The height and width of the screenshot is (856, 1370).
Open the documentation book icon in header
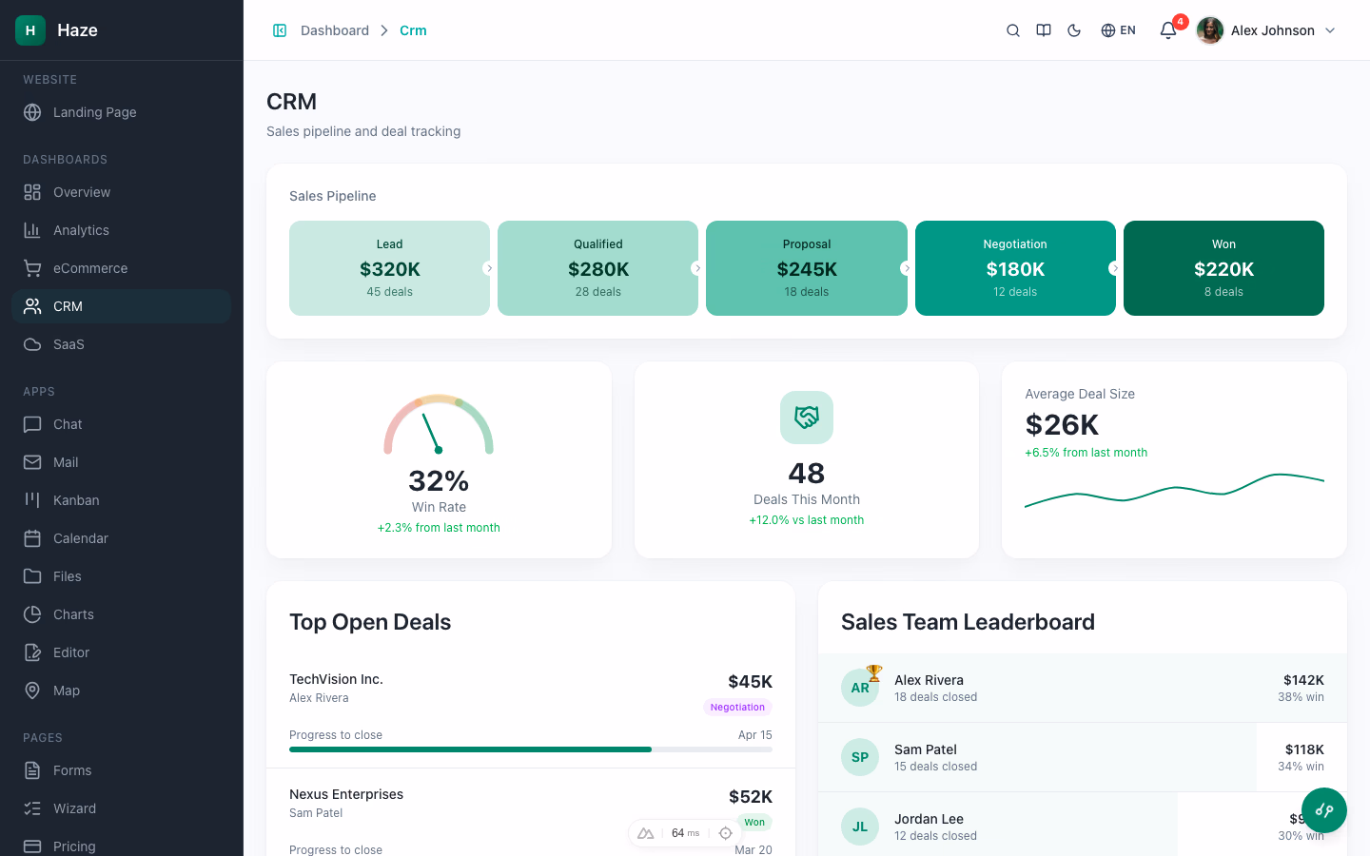1044,30
